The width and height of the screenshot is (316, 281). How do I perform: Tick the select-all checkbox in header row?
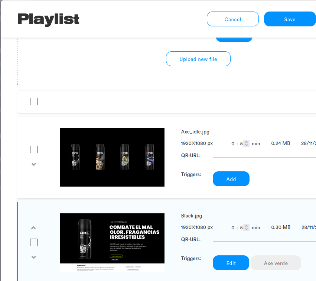point(34,101)
